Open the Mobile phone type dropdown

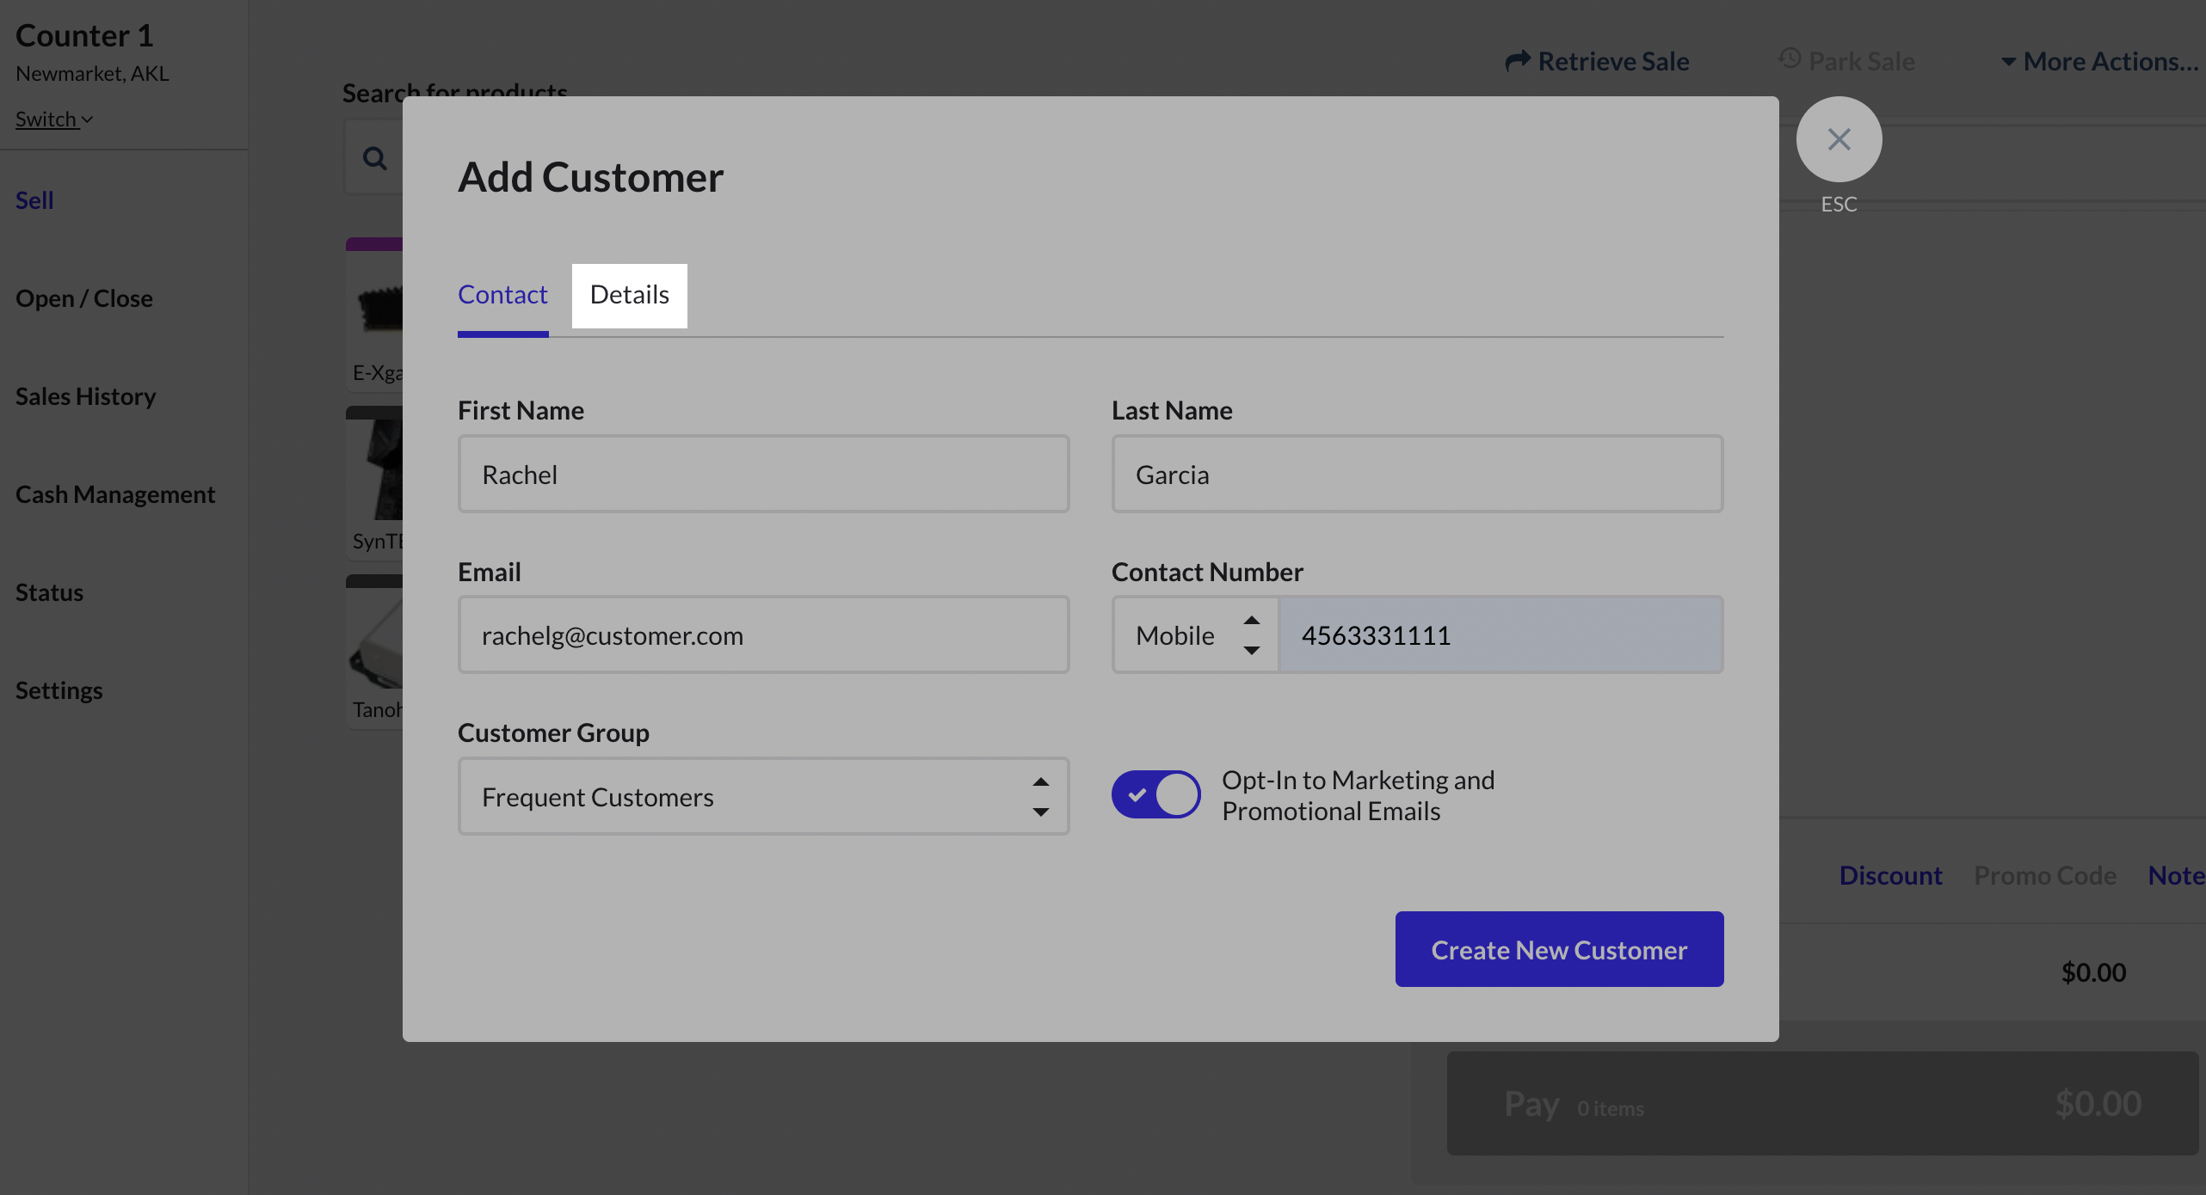pyautogui.click(x=1196, y=635)
